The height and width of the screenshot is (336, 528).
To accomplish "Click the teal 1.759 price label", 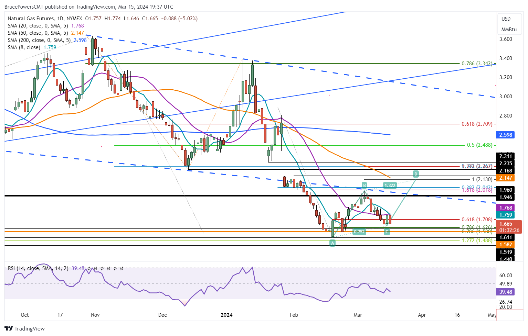I will 506,215.
